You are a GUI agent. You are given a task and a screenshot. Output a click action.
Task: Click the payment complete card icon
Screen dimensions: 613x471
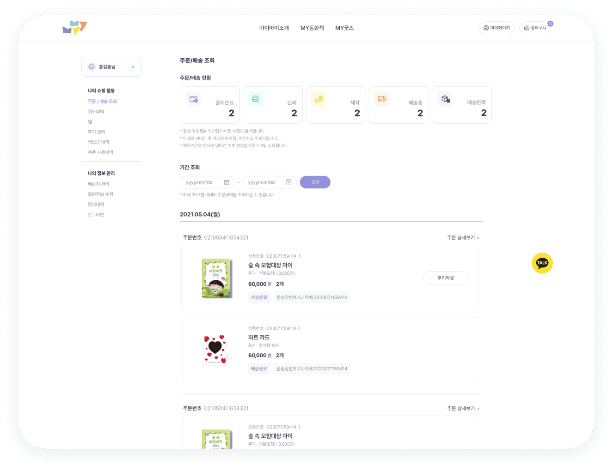193,99
